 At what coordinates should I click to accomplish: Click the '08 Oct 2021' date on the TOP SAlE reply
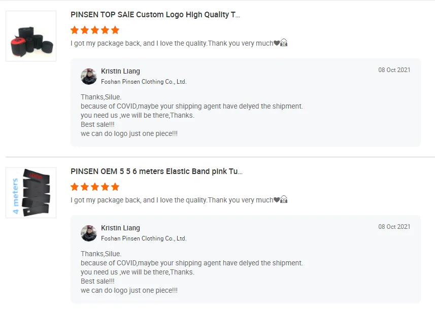[x=394, y=70]
